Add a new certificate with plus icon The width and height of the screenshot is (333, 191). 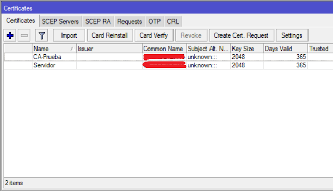click(x=10, y=35)
